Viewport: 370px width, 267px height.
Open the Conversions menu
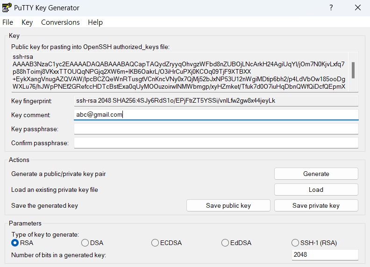(60, 22)
